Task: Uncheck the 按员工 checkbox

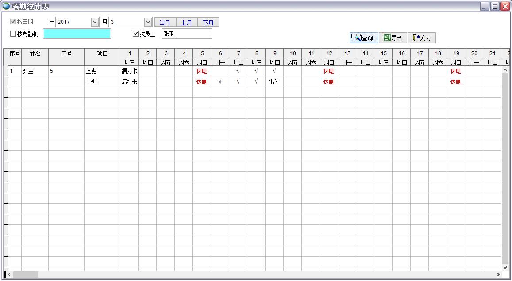Action: click(136, 34)
